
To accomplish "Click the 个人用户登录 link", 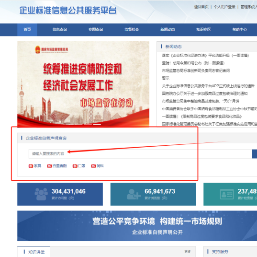I will pos(224,7).
